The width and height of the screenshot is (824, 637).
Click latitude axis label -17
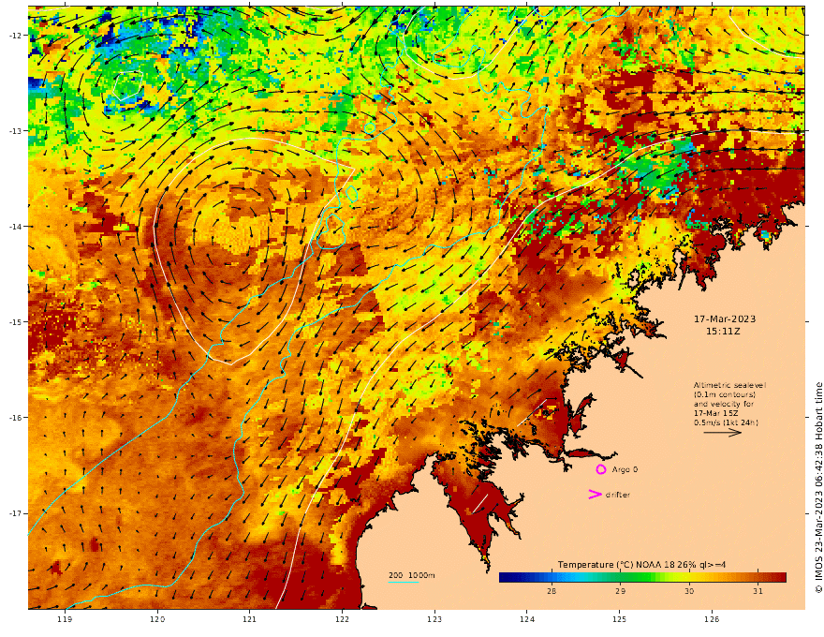[x=15, y=513]
